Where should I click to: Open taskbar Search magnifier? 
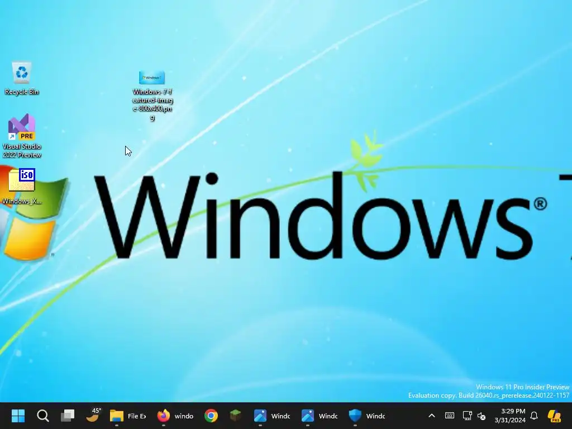click(x=42, y=416)
